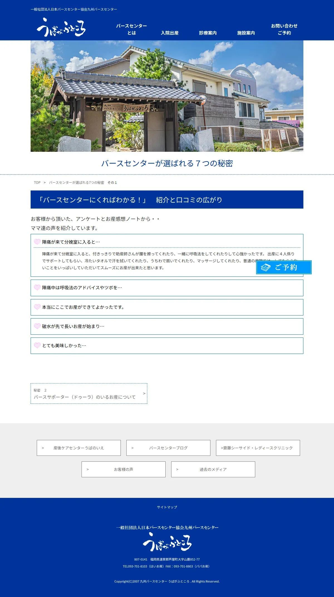Click heart icon beside 陣痛が来て分娩室に入ると…
The width and height of the screenshot is (334, 597).
pos(37,241)
